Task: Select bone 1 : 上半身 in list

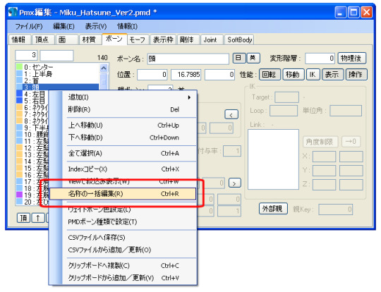Action: pyautogui.click(x=58, y=73)
